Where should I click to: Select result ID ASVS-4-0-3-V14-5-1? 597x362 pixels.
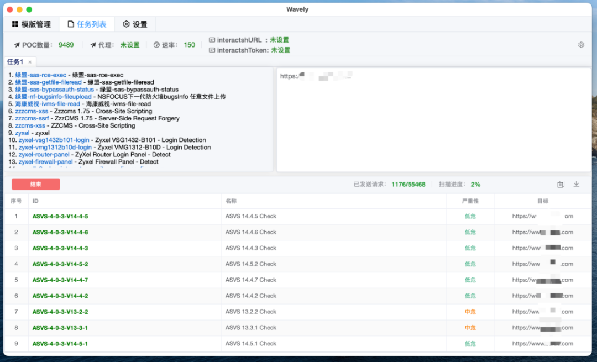[60, 344]
